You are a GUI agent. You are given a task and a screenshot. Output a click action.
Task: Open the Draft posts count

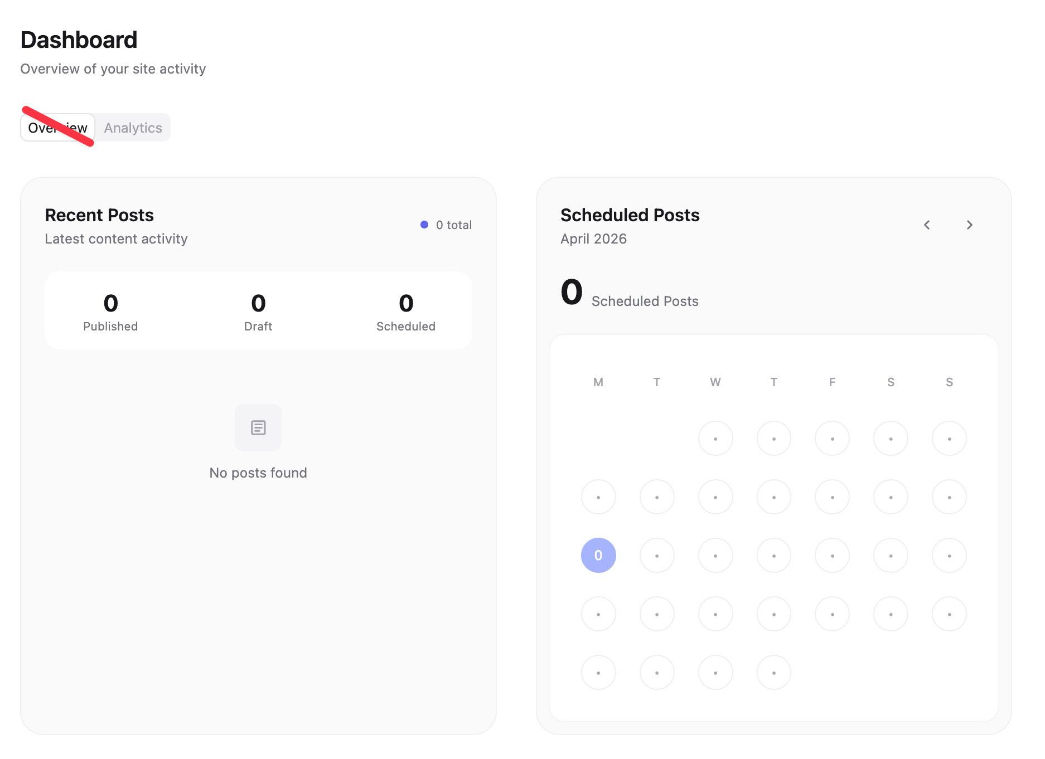pos(258,312)
